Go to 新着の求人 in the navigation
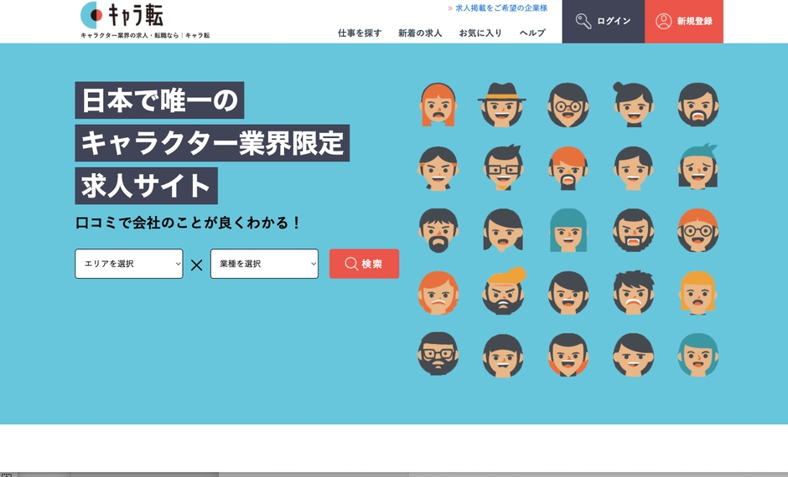This screenshot has height=477, width=788. 420,33
